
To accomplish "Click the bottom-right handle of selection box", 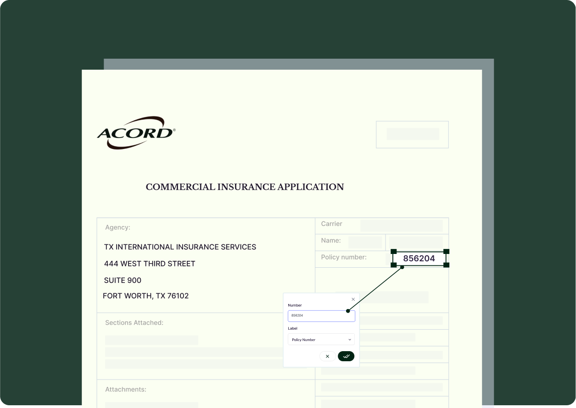I will click(x=446, y=265).
